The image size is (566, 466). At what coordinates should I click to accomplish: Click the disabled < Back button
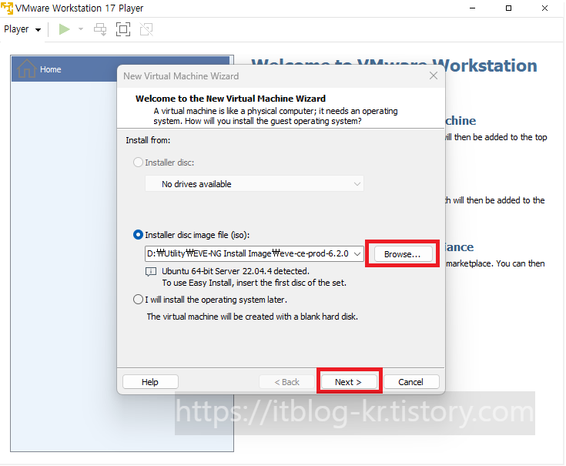tap(286, 382)
